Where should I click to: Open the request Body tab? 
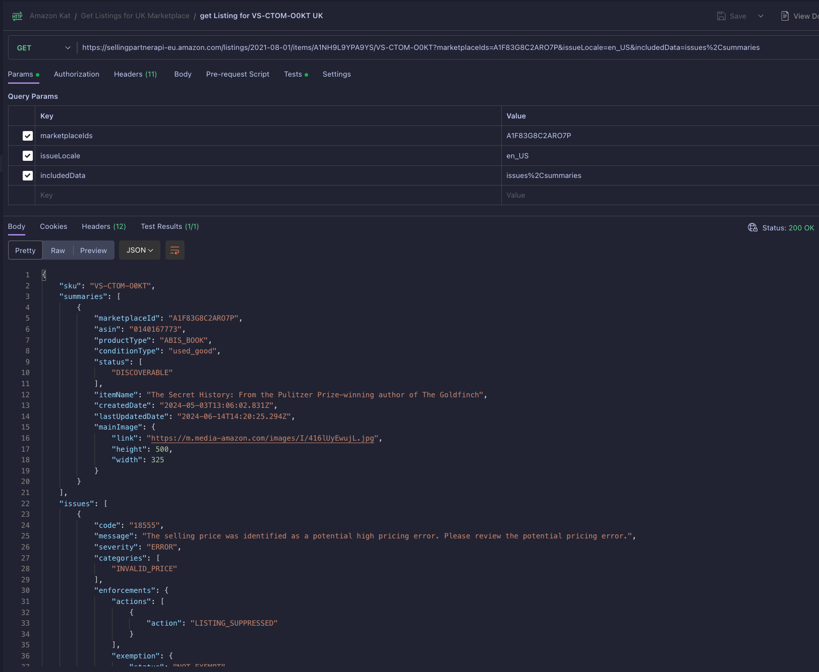click(183, 74)
